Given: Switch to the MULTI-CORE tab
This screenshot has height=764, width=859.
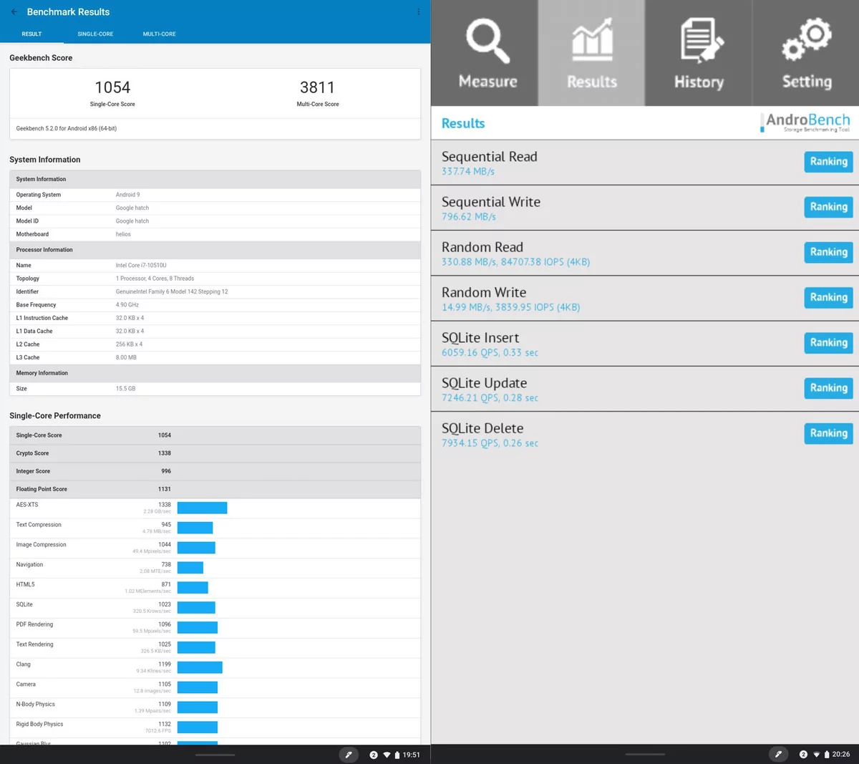Looking at the screenshot, I should pyautogui.click(x=159, y=34).
